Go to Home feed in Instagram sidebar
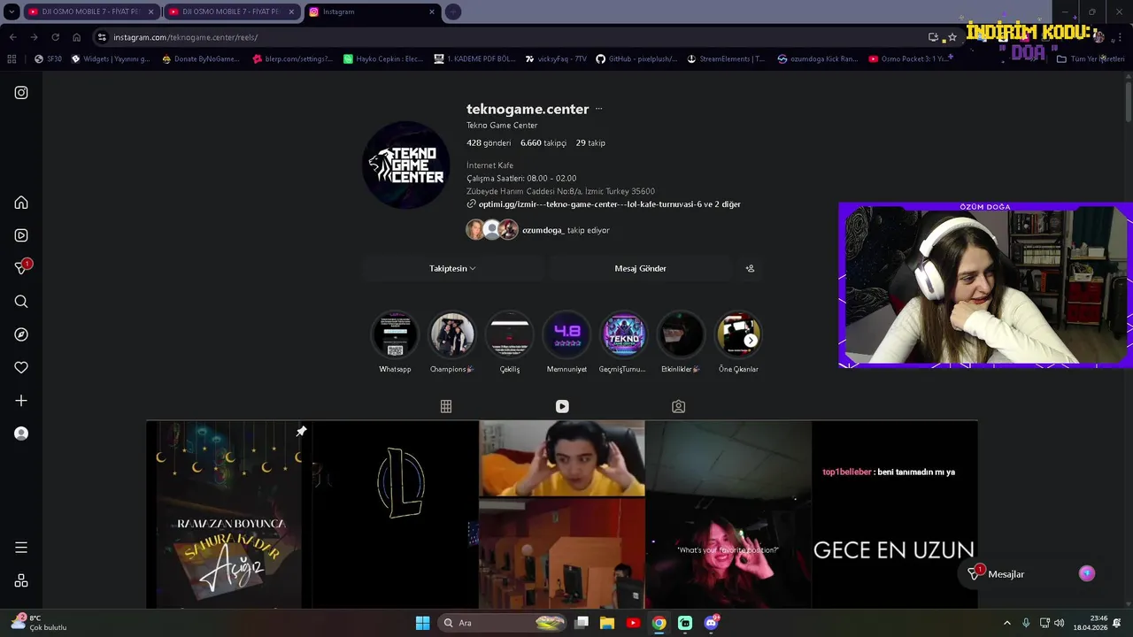This screenshot has width=1133, height=637. 21,203
